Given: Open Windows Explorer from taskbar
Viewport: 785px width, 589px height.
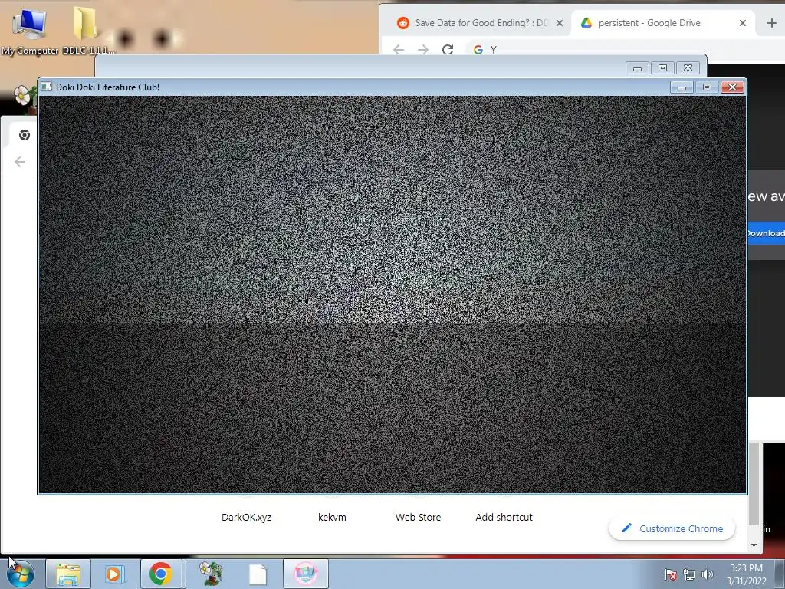Looking at the screenshot, I should [68, 574].
